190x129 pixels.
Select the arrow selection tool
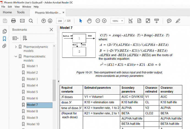[x=81, y=21]
